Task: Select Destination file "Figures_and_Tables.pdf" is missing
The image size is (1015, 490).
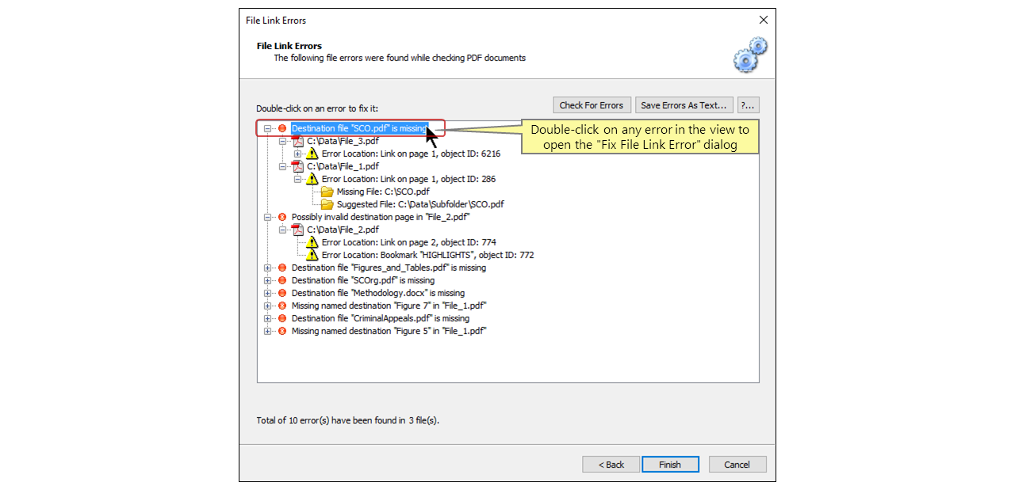Action: (389, 268)
